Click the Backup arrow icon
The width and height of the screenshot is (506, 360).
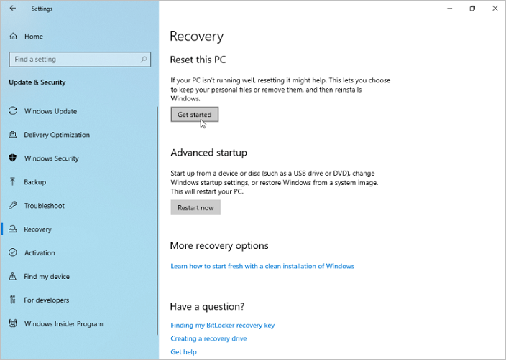pyautogui.click(x=13, y=182)
